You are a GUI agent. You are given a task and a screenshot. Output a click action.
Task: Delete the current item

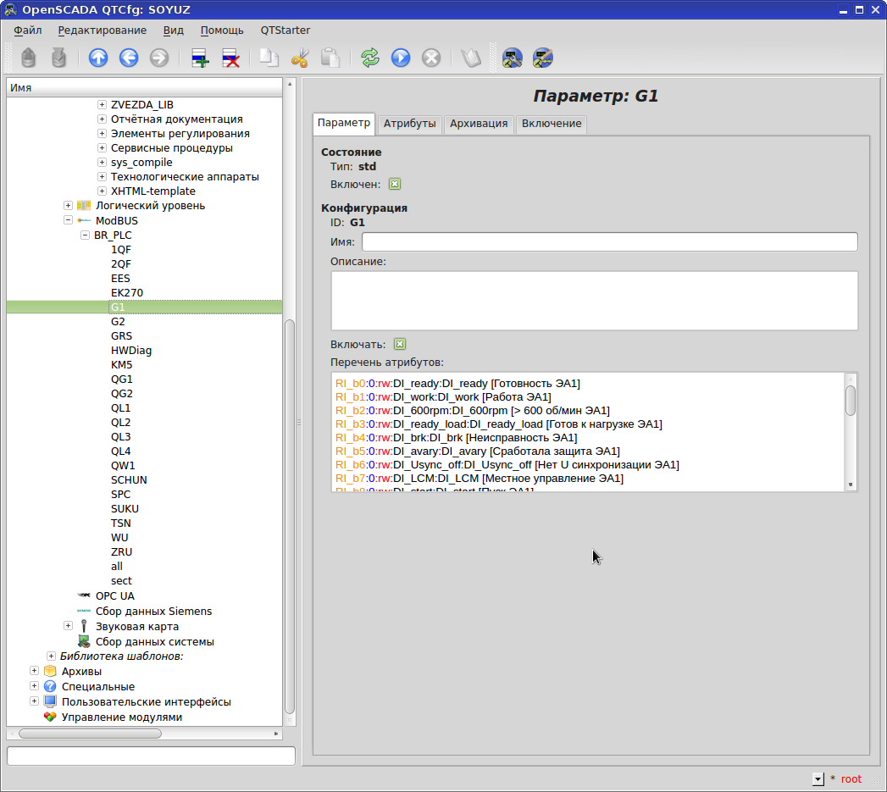230,58
